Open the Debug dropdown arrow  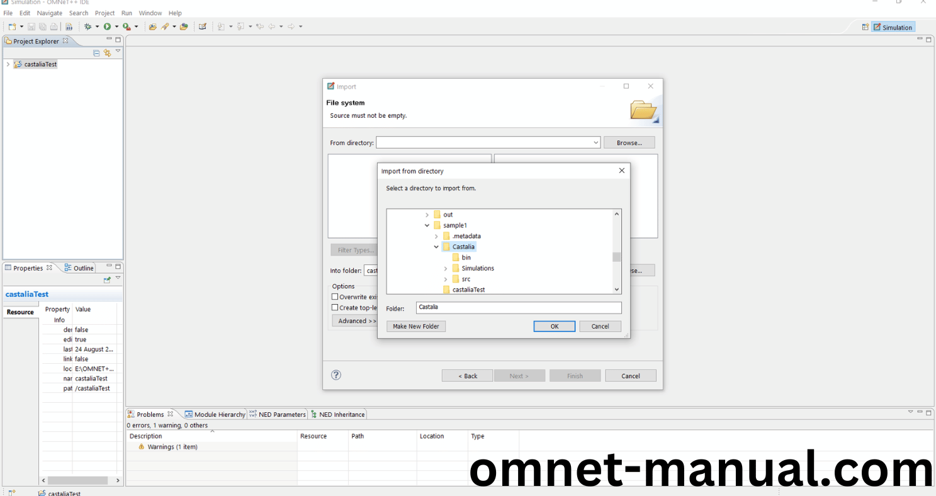(x=97, y=26)
